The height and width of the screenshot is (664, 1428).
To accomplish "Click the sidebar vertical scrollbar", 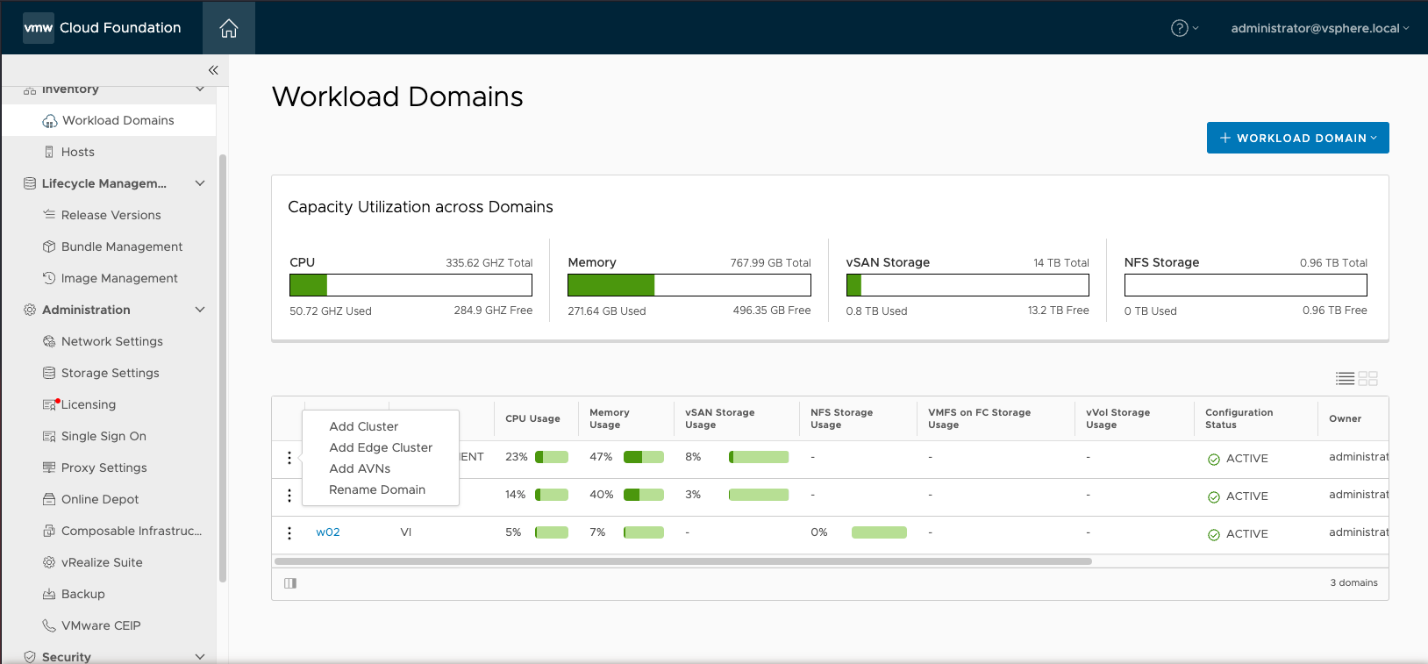I will point(223,368).
